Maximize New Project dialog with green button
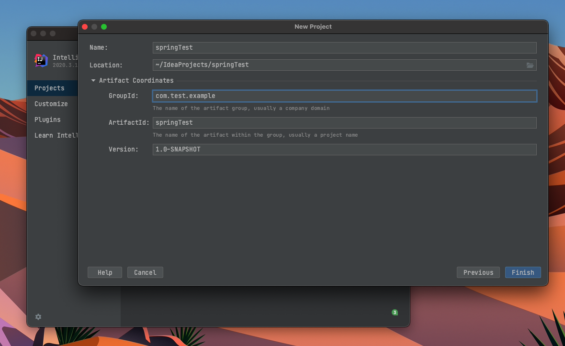The image size is (565, 346). [104, 27]
